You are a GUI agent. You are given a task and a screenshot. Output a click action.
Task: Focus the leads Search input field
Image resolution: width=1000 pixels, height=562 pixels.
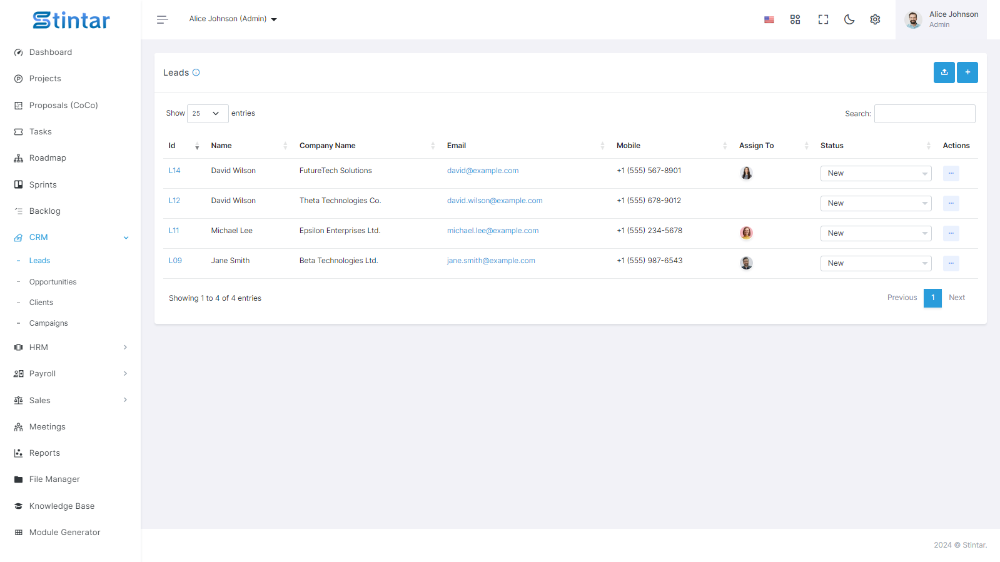point(924,114)
